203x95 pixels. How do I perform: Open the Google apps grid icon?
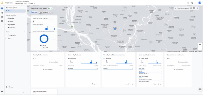[x=188, y=3]
